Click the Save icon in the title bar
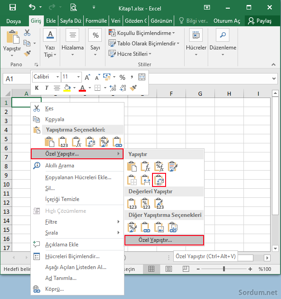The width and height of the screenshot is (281, 299). [x=13, y=7]
